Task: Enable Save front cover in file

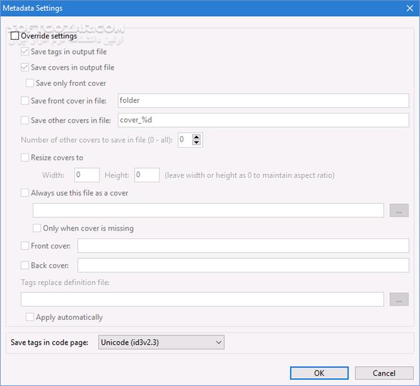Action: [x=25, y=101]
